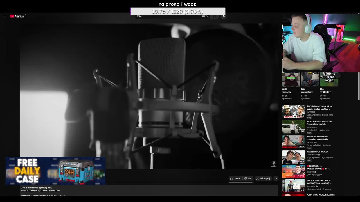Click the streamer webcam overlay
This screenshot has width=360, height=202.
321,43
